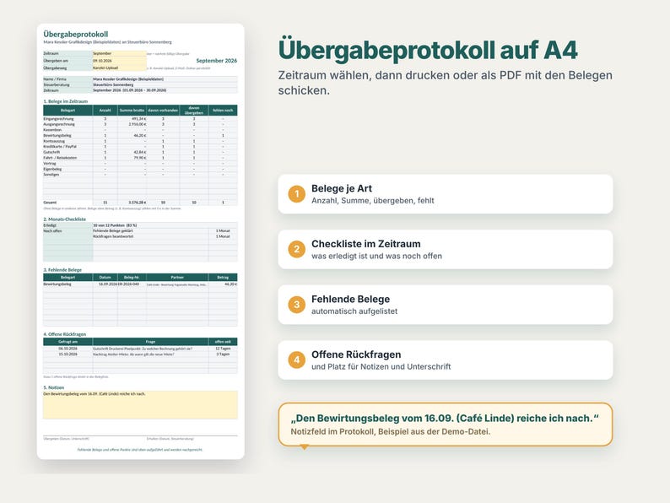Image resolution: width=670 pixels, height=503 pixels.
Task: Click the 'fehlen noch' column header
Action: click(x=223, y=111)
